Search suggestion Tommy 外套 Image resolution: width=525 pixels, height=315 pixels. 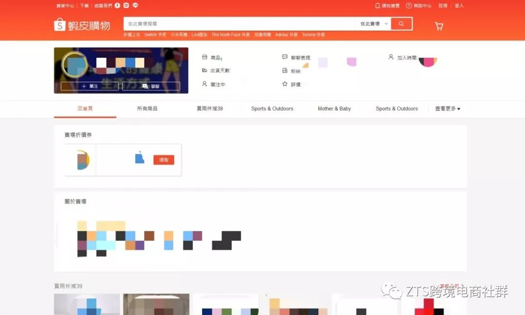click(x=314, y=35)
